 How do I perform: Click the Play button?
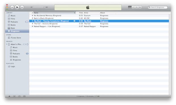click(17, 7)
